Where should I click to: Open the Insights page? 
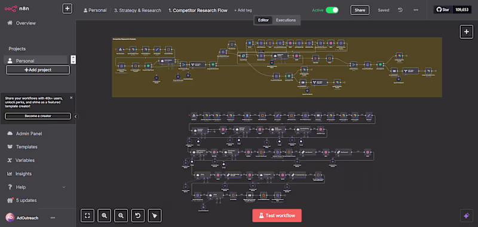tap(23, 174)
